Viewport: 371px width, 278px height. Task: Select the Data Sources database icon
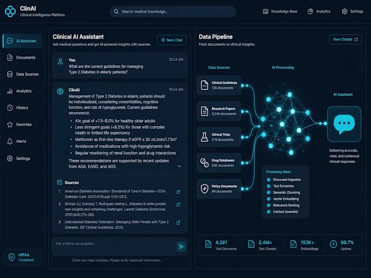(10, 74)
